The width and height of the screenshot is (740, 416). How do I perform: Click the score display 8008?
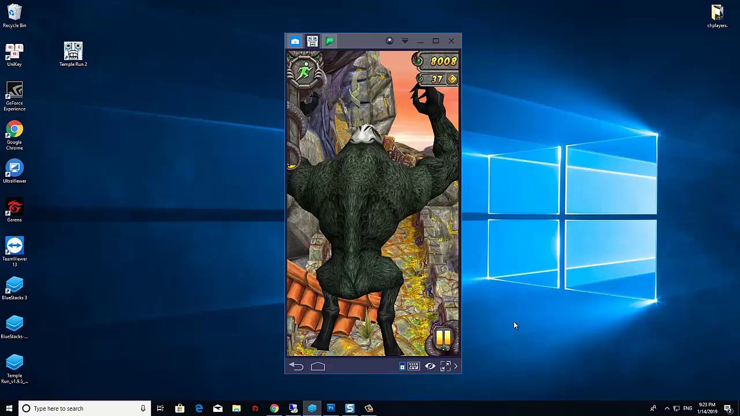click(437, 61)
